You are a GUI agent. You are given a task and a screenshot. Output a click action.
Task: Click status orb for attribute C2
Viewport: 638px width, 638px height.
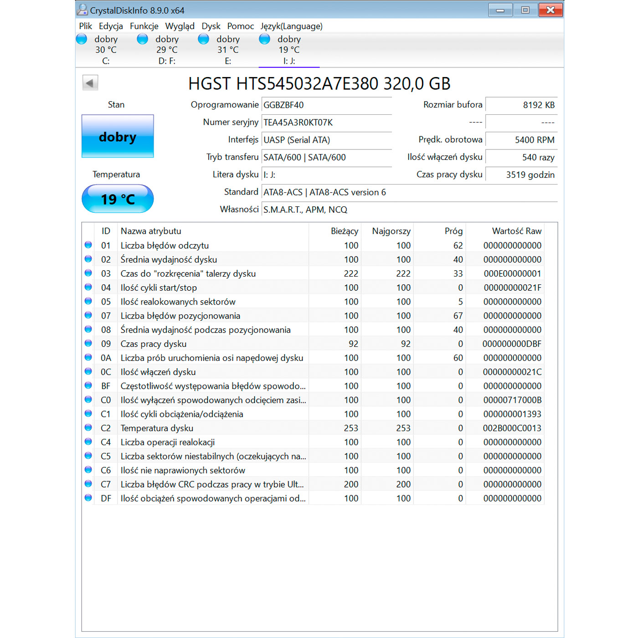tap(88, 427)
